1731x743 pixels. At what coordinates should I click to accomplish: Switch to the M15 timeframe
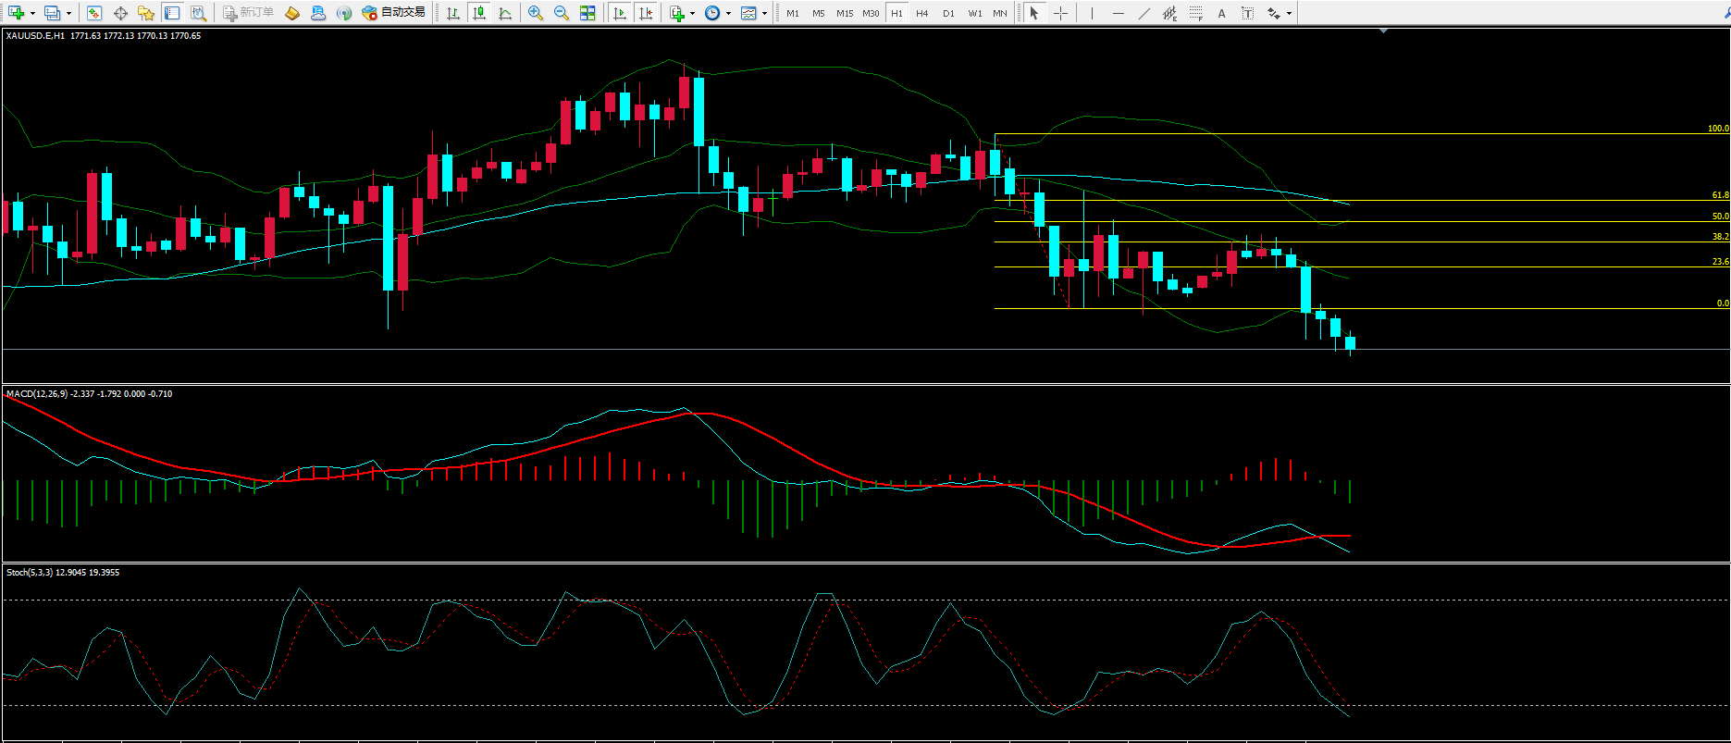844,13
